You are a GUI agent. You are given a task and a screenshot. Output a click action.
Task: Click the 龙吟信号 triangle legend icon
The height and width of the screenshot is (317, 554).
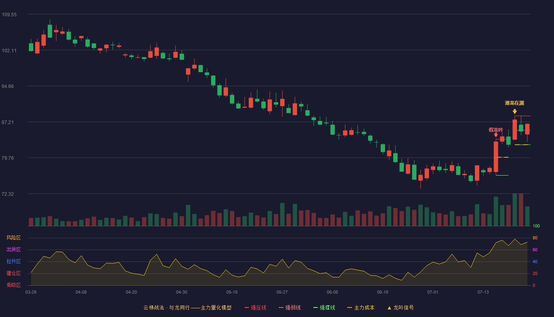click(x=389, y=307)
